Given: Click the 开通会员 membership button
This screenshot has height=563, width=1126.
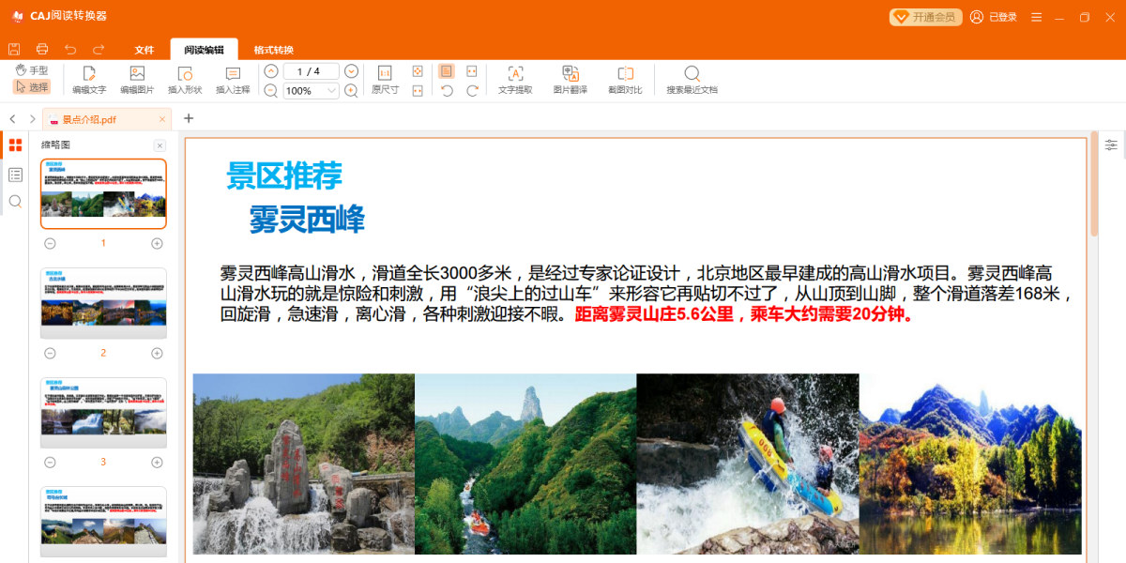Looking at the screenshot, I should 926,17.
